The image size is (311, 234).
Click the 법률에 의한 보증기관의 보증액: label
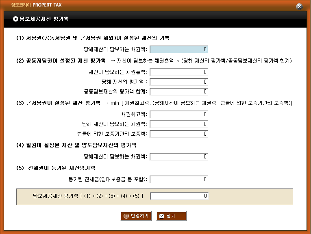click(x=112, y=134)
